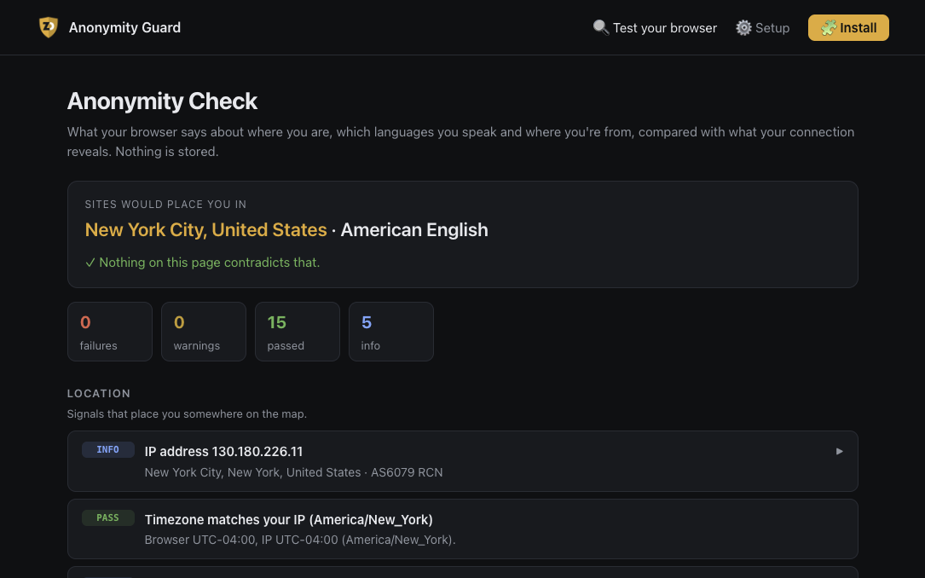The image size is (925, 578).
Task: Click the Install button
Action: pos(848,28)
